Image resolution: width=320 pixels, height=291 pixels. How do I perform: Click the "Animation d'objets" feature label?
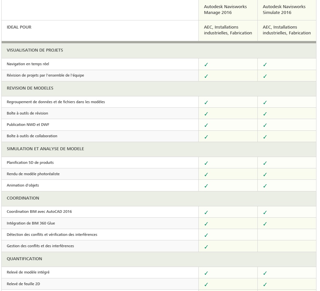(x=23, y=185)
